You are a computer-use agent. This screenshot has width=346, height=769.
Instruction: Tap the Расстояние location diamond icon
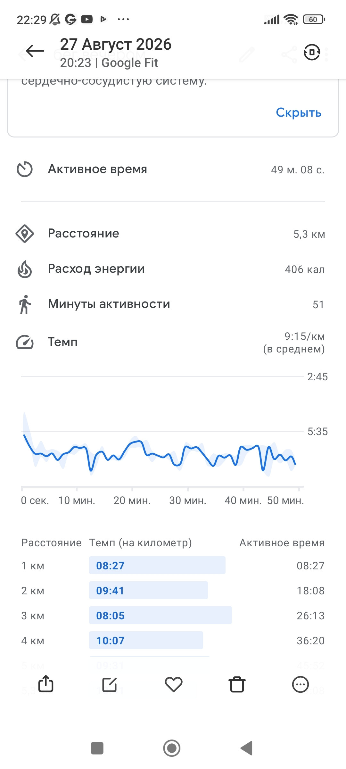pos(25,234)
